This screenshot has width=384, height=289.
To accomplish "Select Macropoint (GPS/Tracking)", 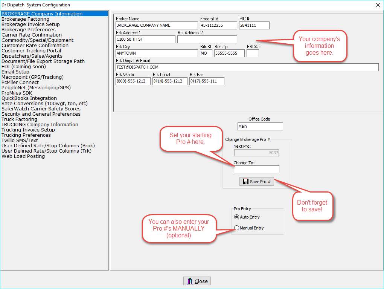I will coord(33,77).
